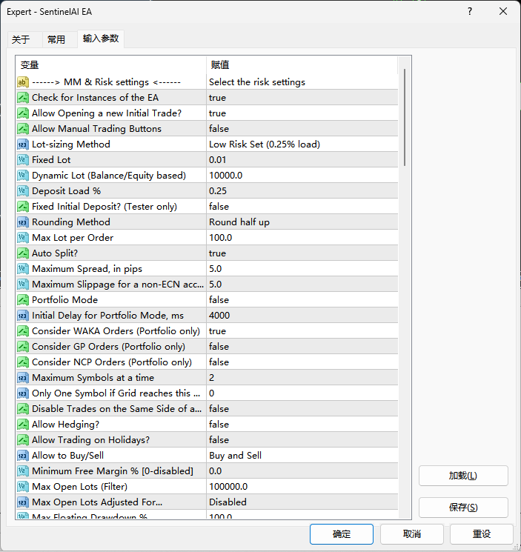Click the boolean icon for Check for Instances of the EA
The width and height of the screenshot is (521, 552).
coord(23,98)
